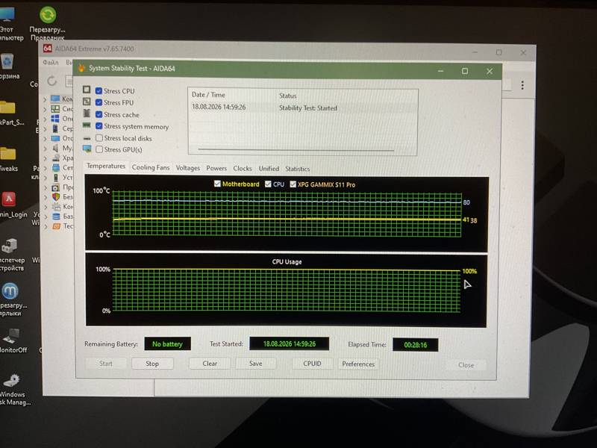597x448 pixels.
Task: Enable the Stress local disks checkbox
Action: (x=99, y=137)
